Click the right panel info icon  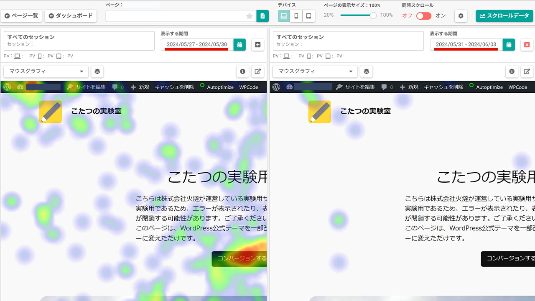click(512, 71)
